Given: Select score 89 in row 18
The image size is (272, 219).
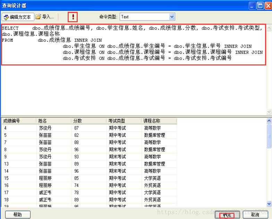Looking at the screenshot, I should tap(89, 200).
